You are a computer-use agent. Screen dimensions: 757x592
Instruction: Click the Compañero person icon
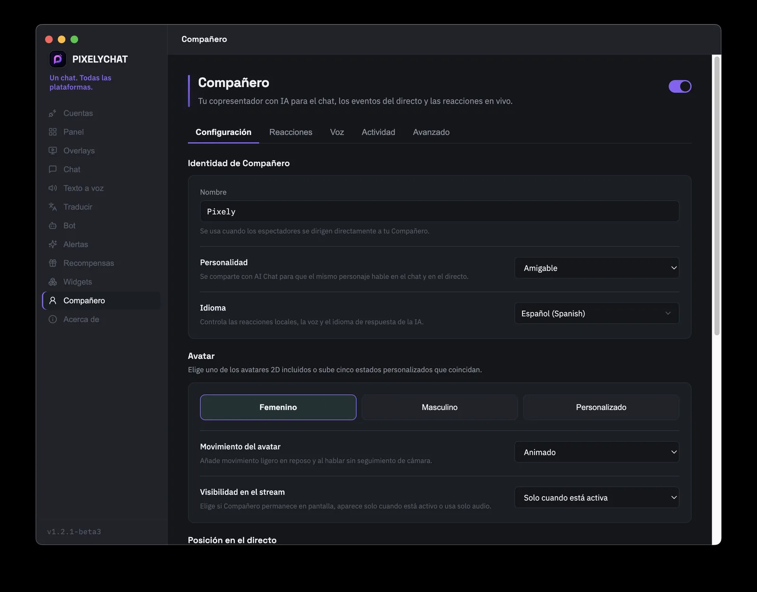(x=53, y=300)
